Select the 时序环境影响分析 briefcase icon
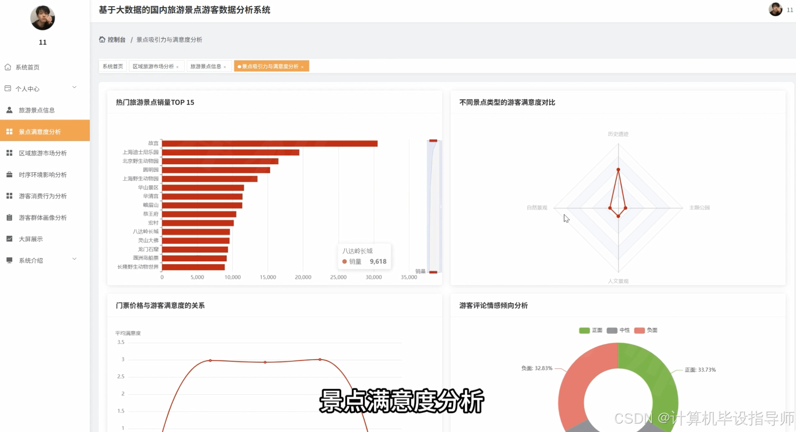 (9, 174)
